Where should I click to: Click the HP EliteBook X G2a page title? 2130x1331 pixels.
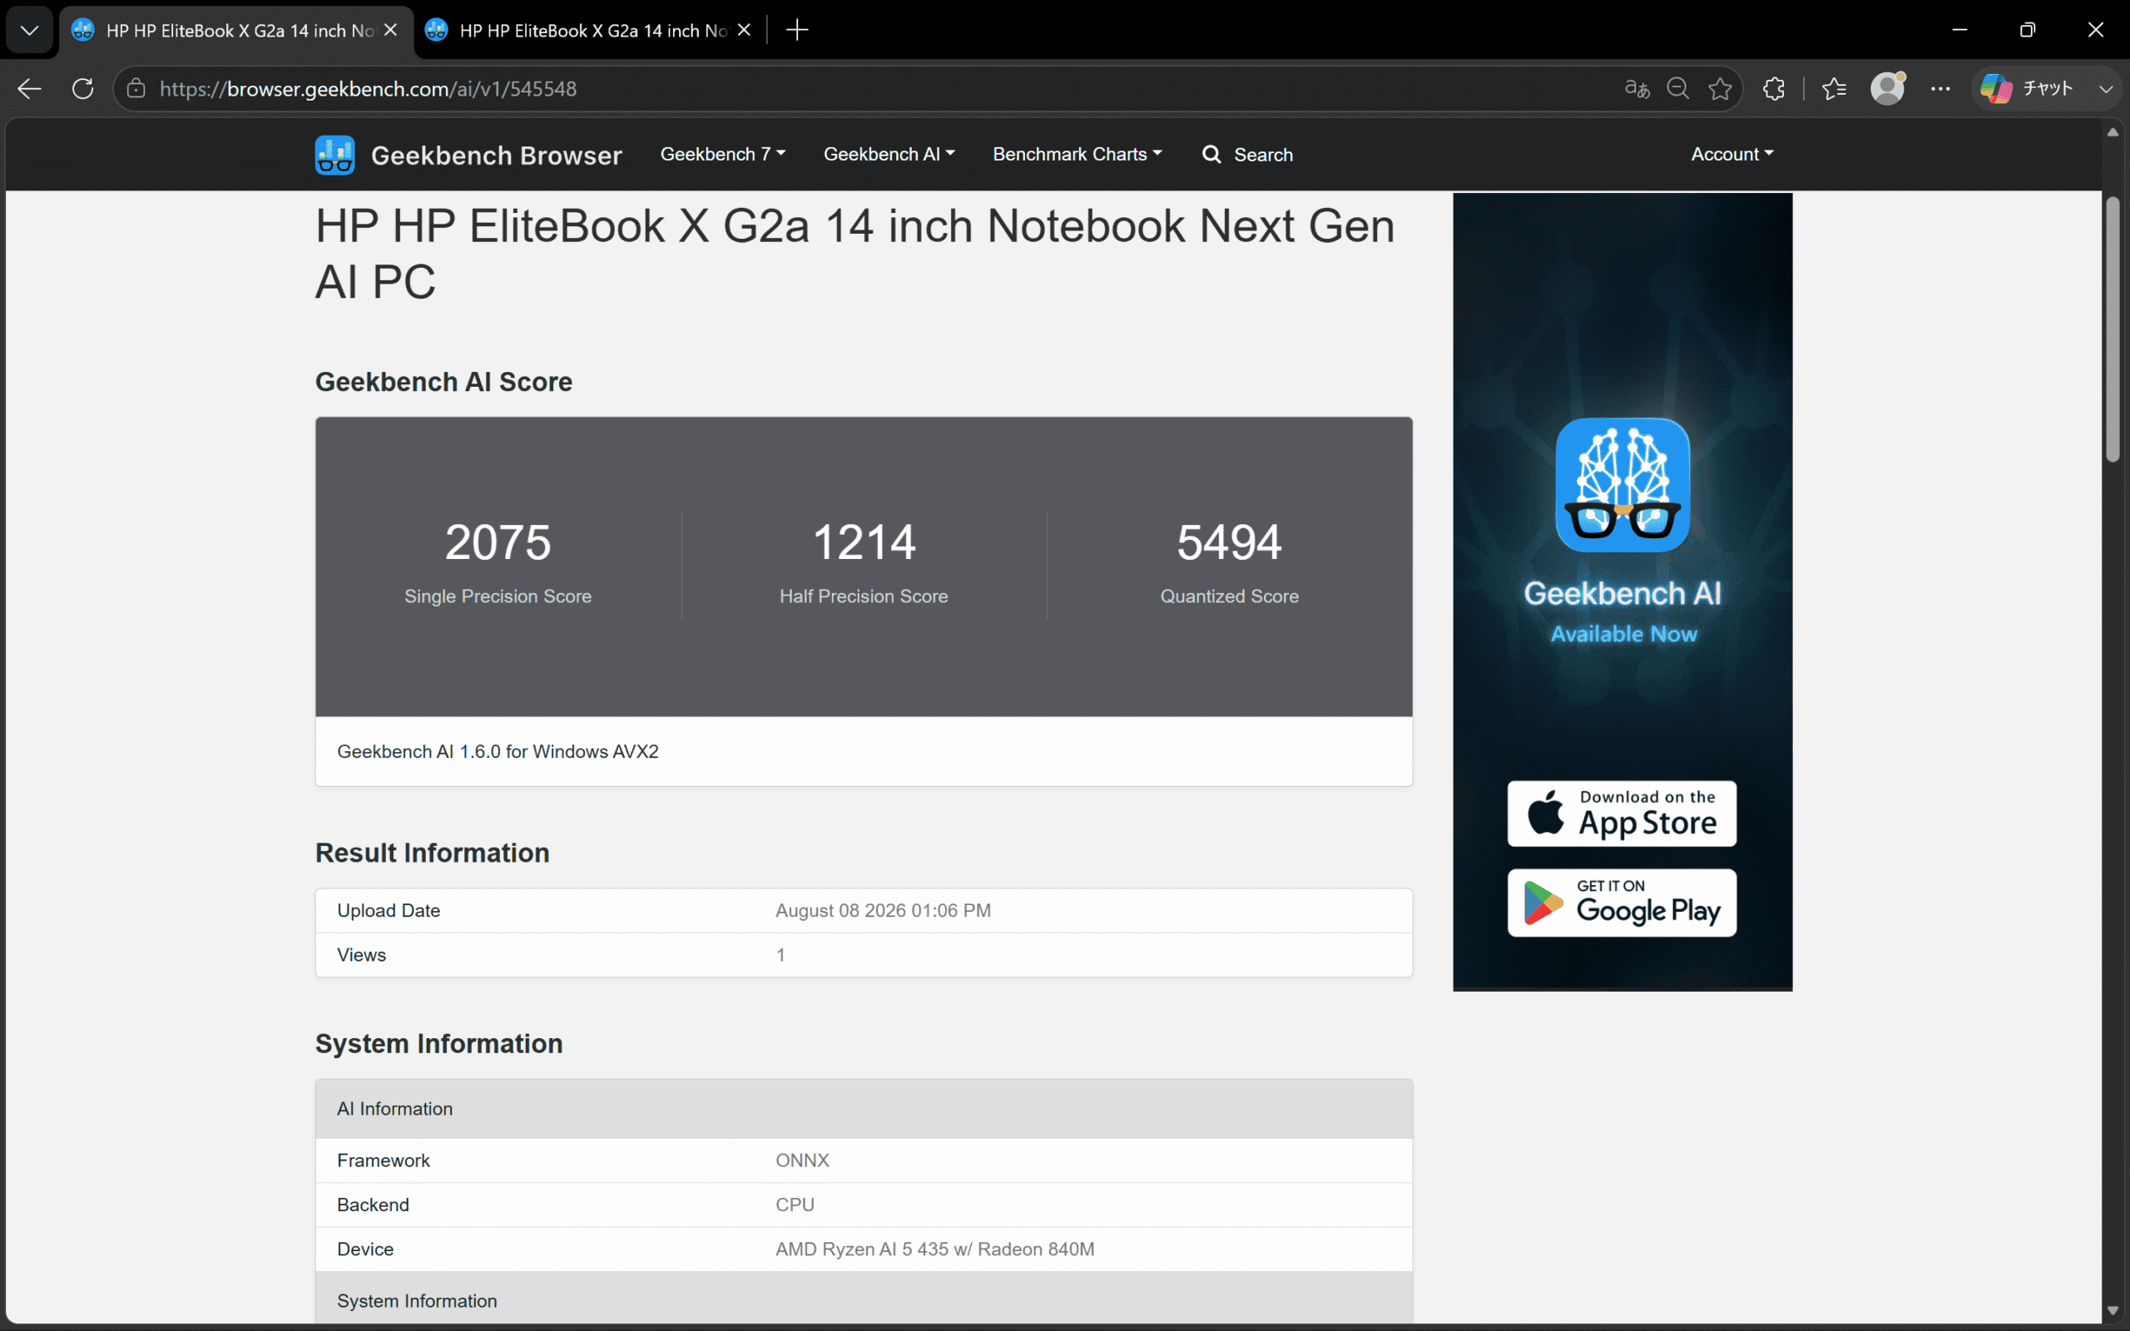point(854,254)
